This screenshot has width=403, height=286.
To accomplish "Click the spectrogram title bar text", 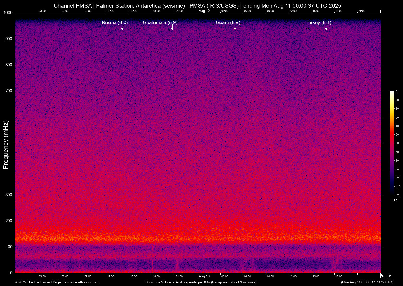I will [197, 6].
